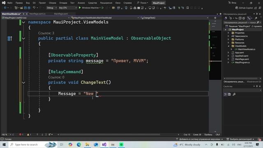
Task: Expand the Platforms folder
Action: pos(228,39)
